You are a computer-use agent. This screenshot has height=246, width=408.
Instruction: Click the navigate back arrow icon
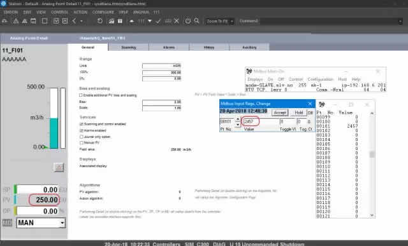pos(74,21)
